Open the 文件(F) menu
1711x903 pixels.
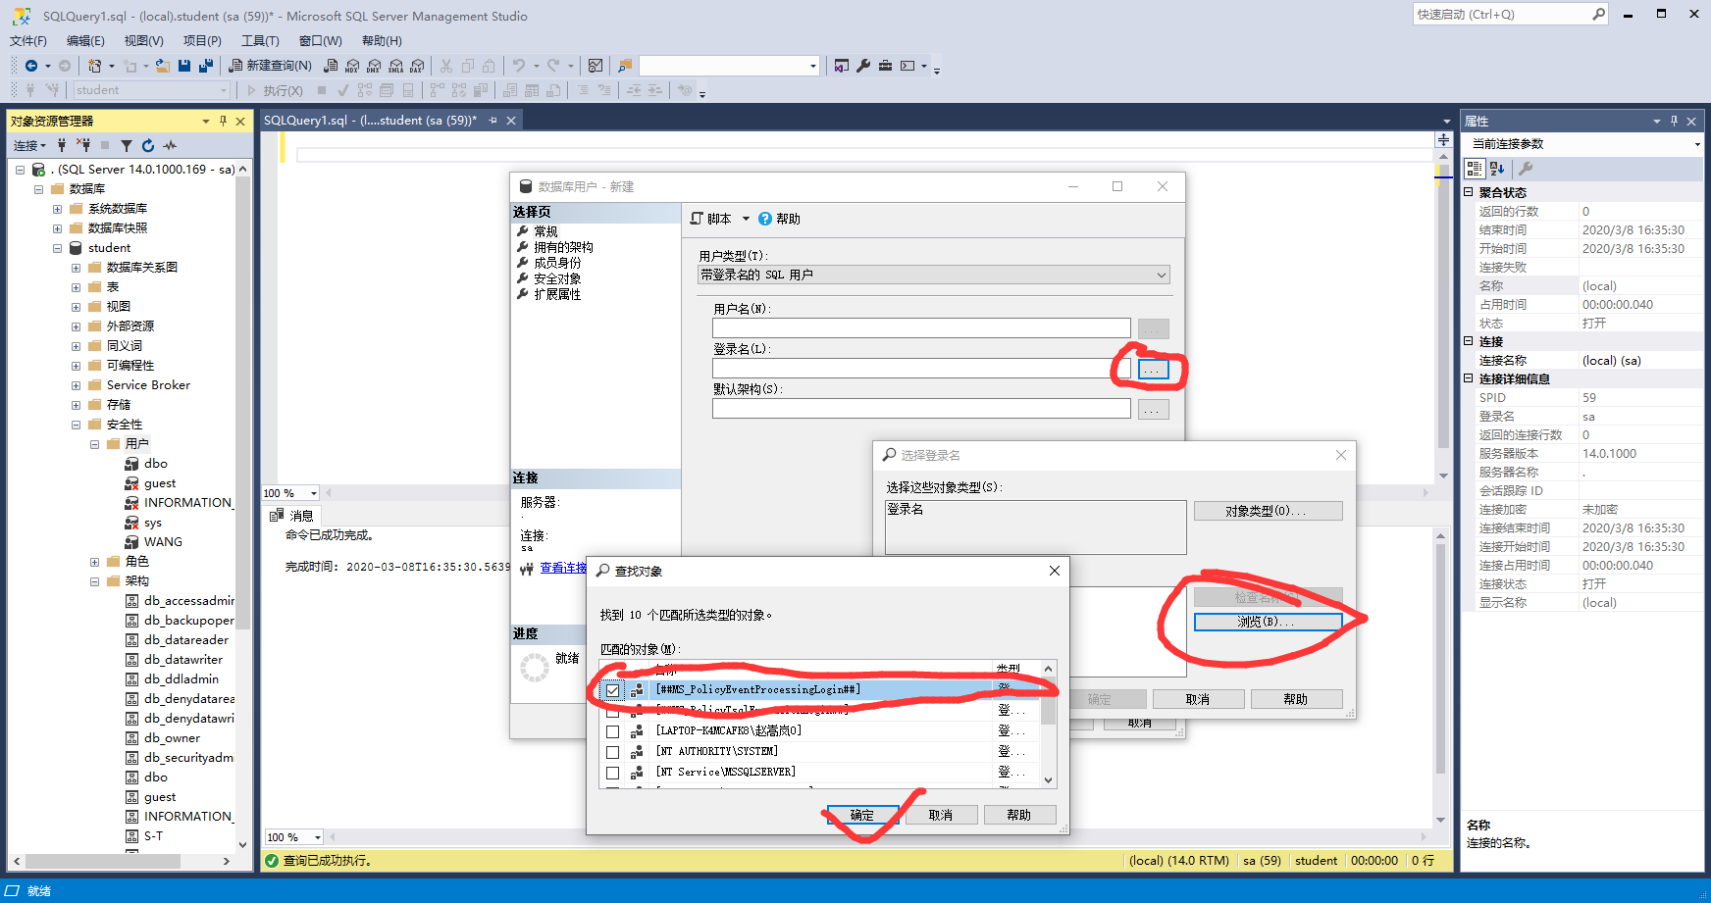(x=28, y=41)
